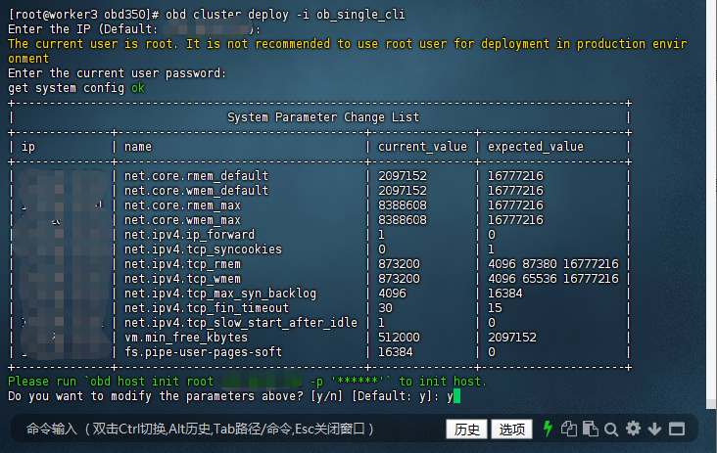Open the 选项 options button
The image size is (717, 453).
tap(511, 430)
